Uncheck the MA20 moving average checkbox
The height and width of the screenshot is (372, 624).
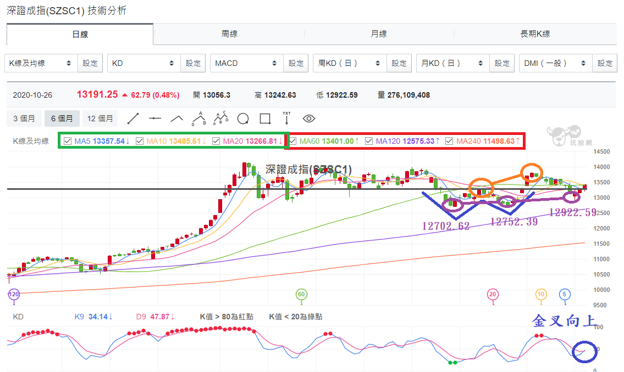coord(216,141)
